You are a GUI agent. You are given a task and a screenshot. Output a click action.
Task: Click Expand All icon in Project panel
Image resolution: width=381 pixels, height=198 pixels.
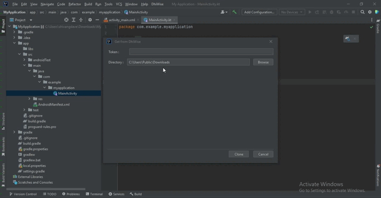click(x=74, y=20)
